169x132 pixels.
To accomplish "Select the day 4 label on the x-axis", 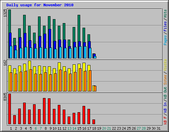I will point(26,128).
